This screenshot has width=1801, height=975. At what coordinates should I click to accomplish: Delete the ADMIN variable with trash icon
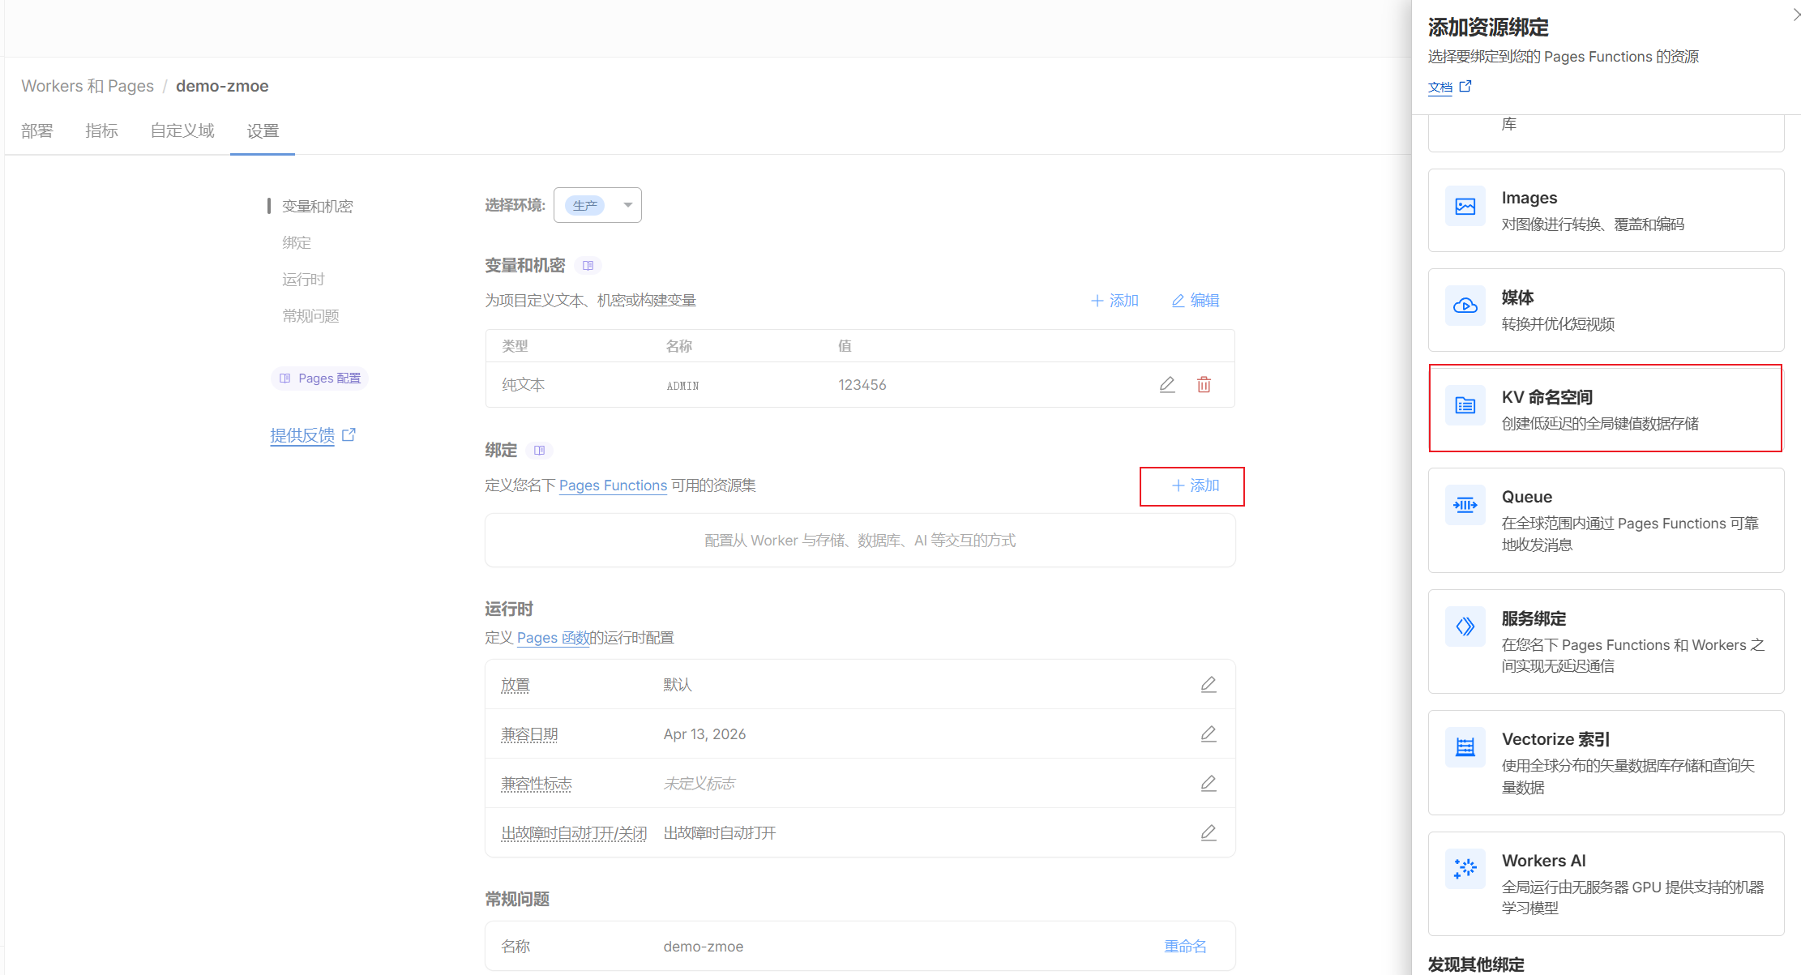[1204, 384]
